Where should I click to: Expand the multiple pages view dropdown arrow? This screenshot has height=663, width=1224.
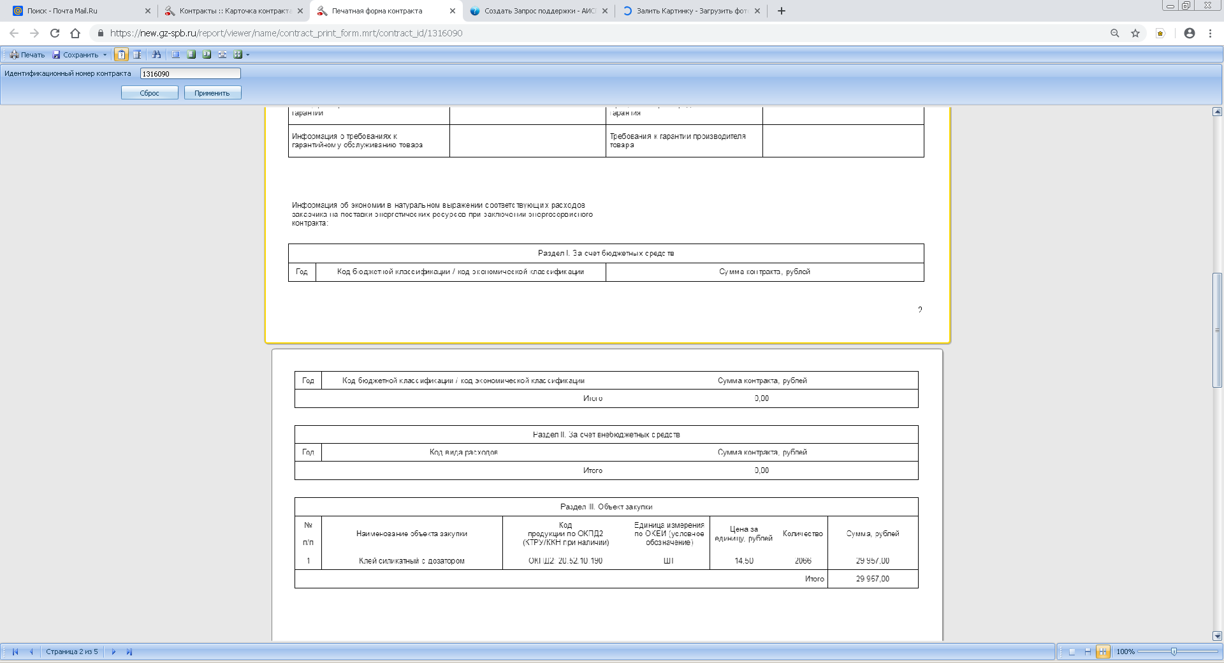(248, 55)
